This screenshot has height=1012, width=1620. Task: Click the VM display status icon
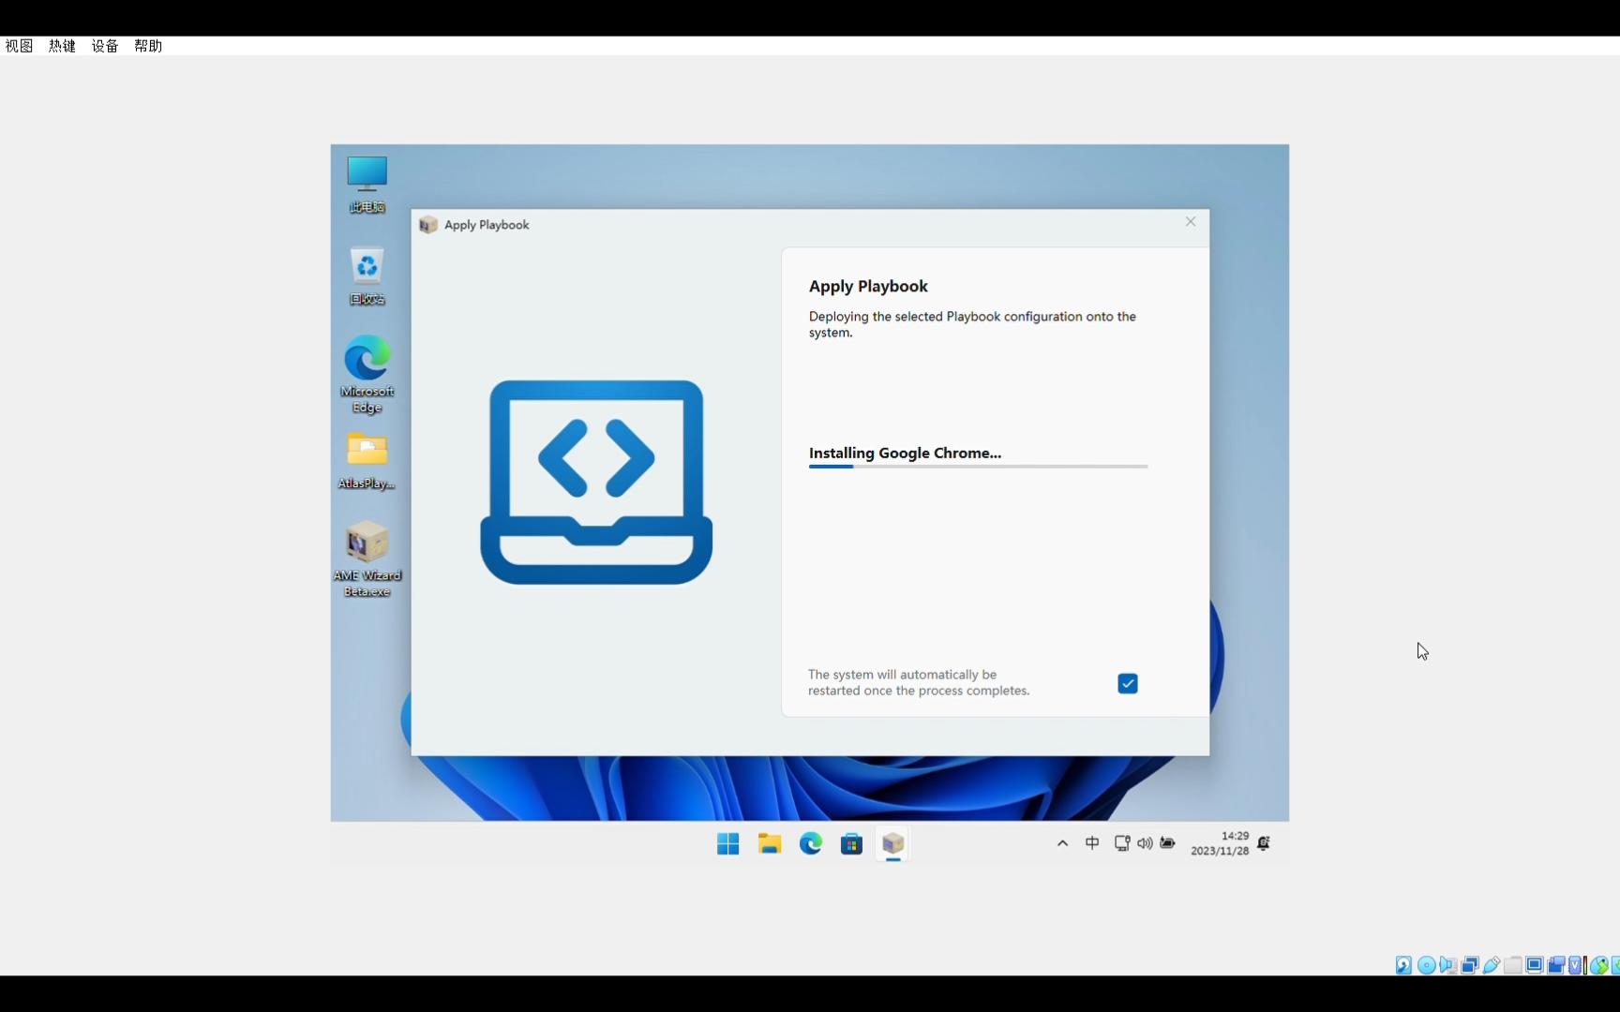coord(1535,965)
